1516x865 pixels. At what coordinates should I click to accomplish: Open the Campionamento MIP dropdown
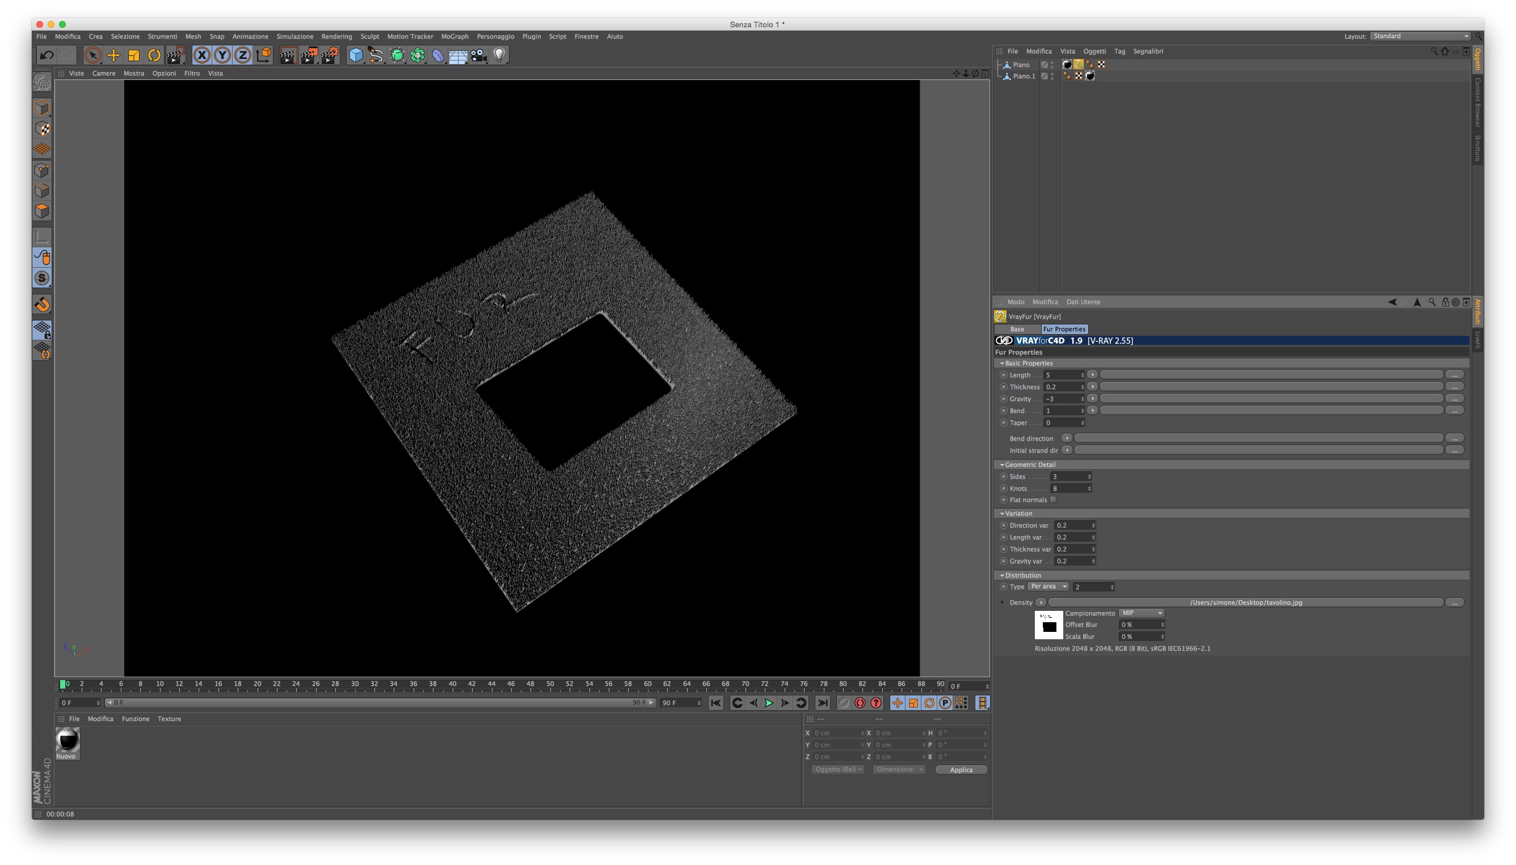click(x=1141, y=613)
